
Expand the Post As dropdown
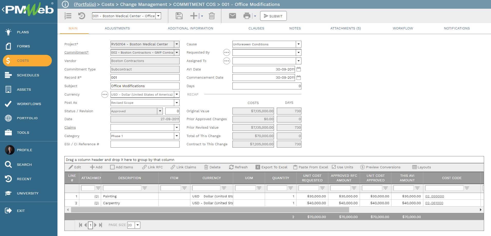click(x=177, y=103)
